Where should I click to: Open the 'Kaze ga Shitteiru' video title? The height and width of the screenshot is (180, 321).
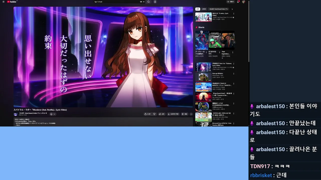217,73
